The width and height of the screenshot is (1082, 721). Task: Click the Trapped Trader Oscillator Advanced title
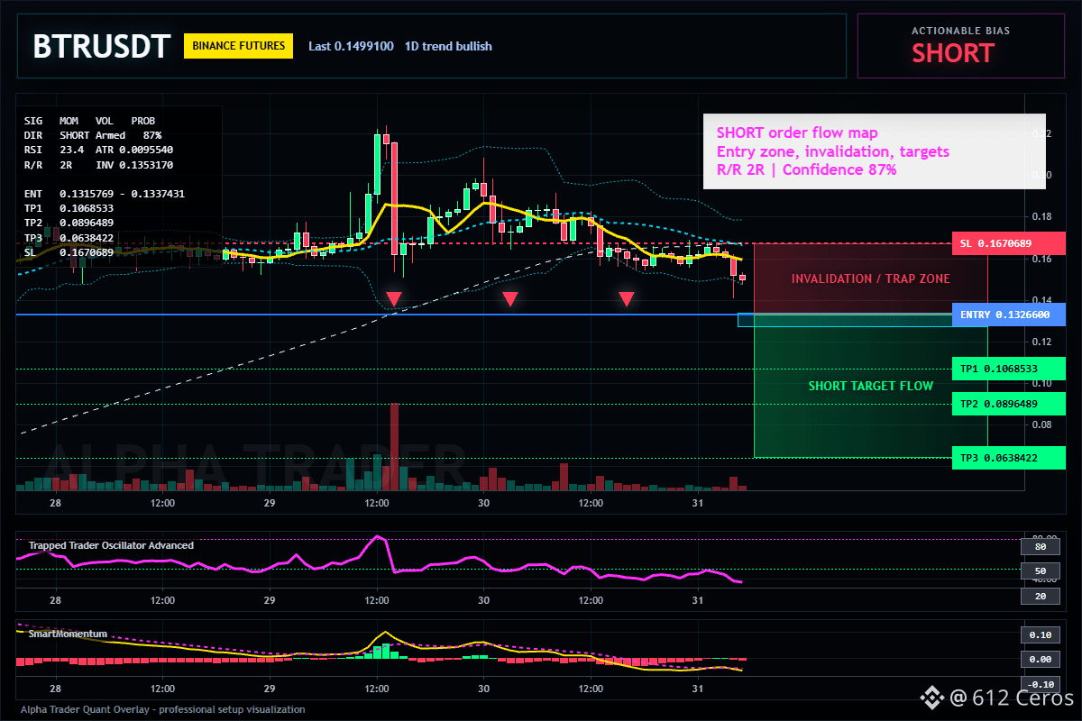click(x=111, y=545)
